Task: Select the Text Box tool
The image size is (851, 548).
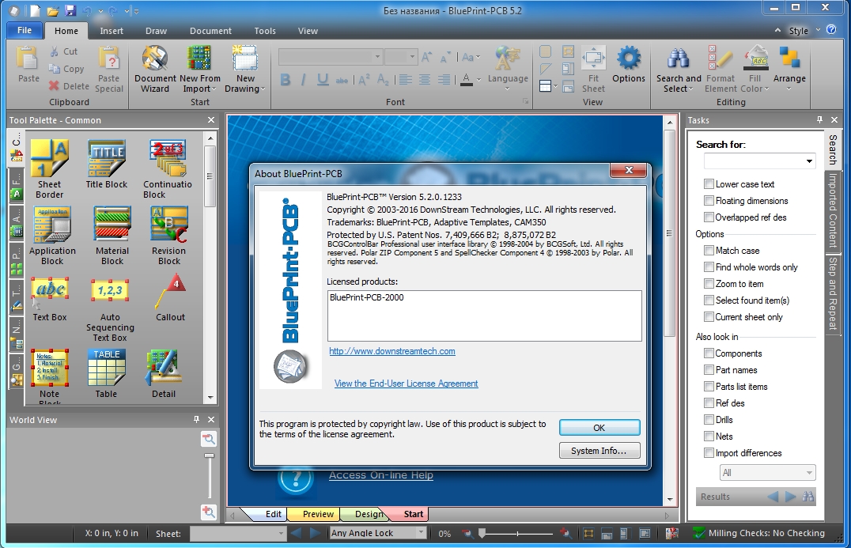Action: click(49, 299)
